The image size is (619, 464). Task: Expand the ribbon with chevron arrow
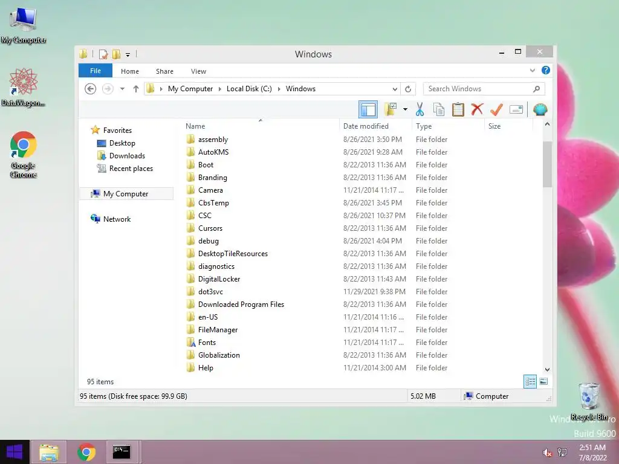(x=532, y=71)
